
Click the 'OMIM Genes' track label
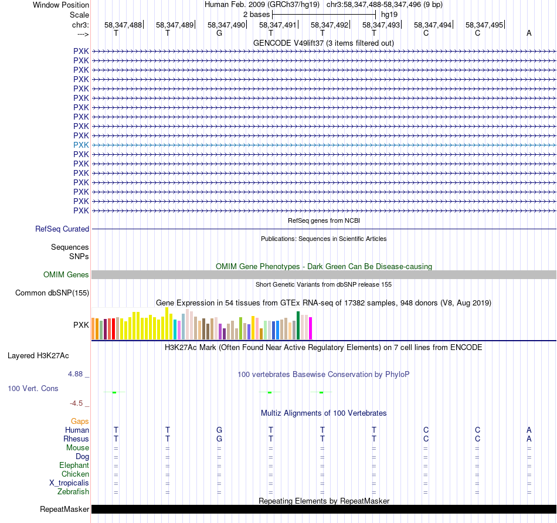click(x=66, y=274)
